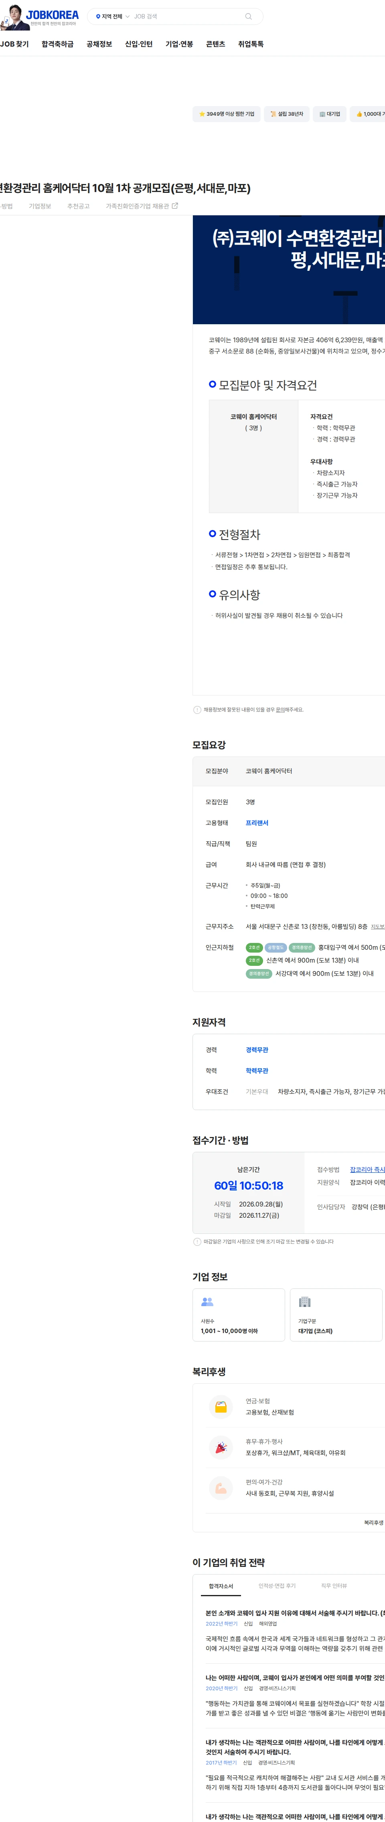Open the 신입·인턴 menu
Image resolution: width=385 pixels, height=1822 pixels.
pyautogui.click(x=138, y=44)
